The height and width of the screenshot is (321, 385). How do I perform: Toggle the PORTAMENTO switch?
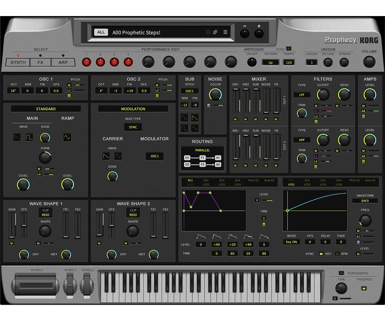click(341, 273)
